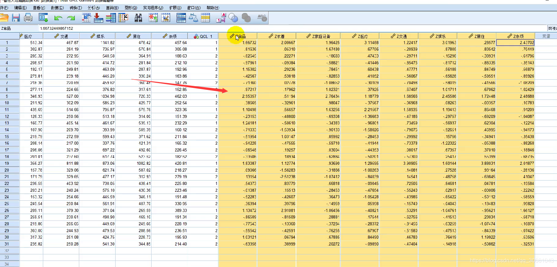
Task: Open the 编辑(E) menu
Action: tap(20, 8)
